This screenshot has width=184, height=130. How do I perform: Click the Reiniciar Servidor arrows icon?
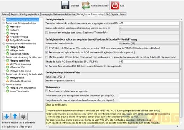click(86, 5)
